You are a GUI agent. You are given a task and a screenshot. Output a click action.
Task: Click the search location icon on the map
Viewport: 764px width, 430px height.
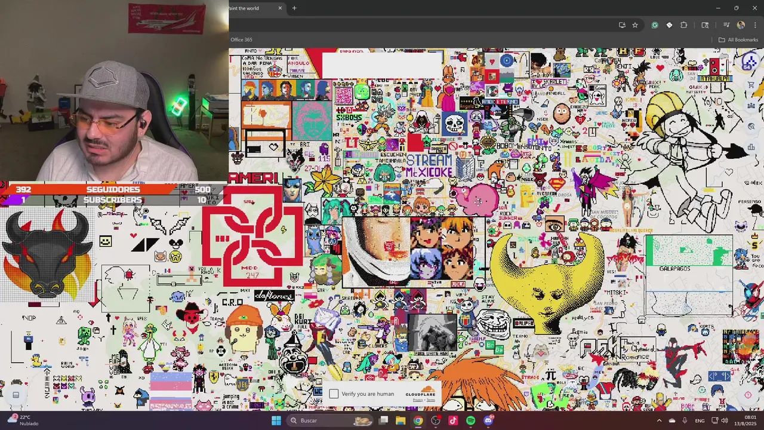751,126
